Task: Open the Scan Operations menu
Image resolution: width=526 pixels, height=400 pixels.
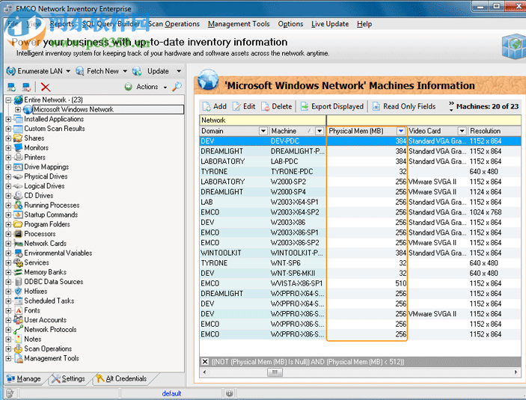Action: 174,24
